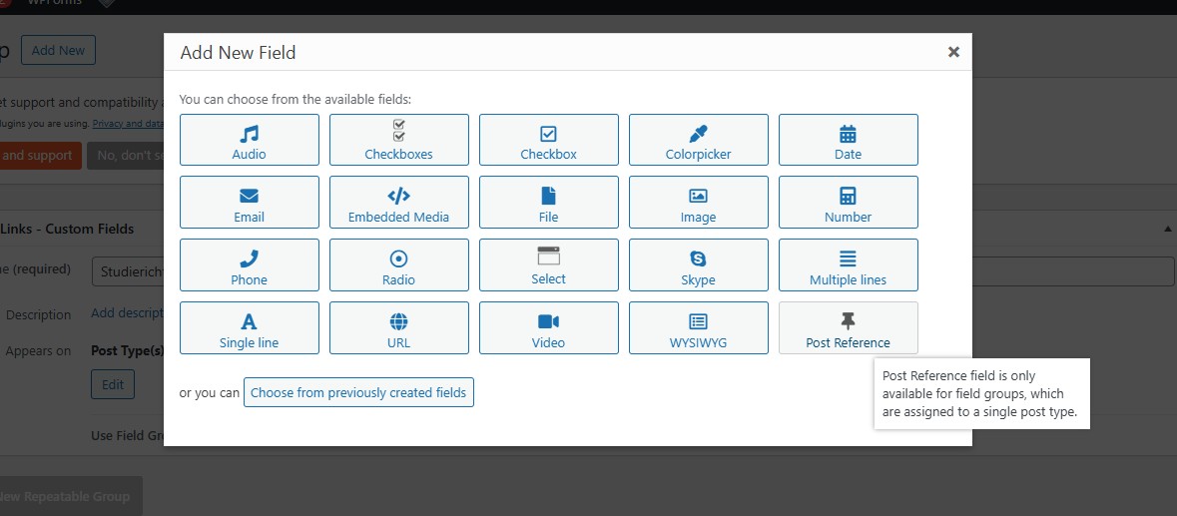Click Choose from previously created fields

click(358, 393)
